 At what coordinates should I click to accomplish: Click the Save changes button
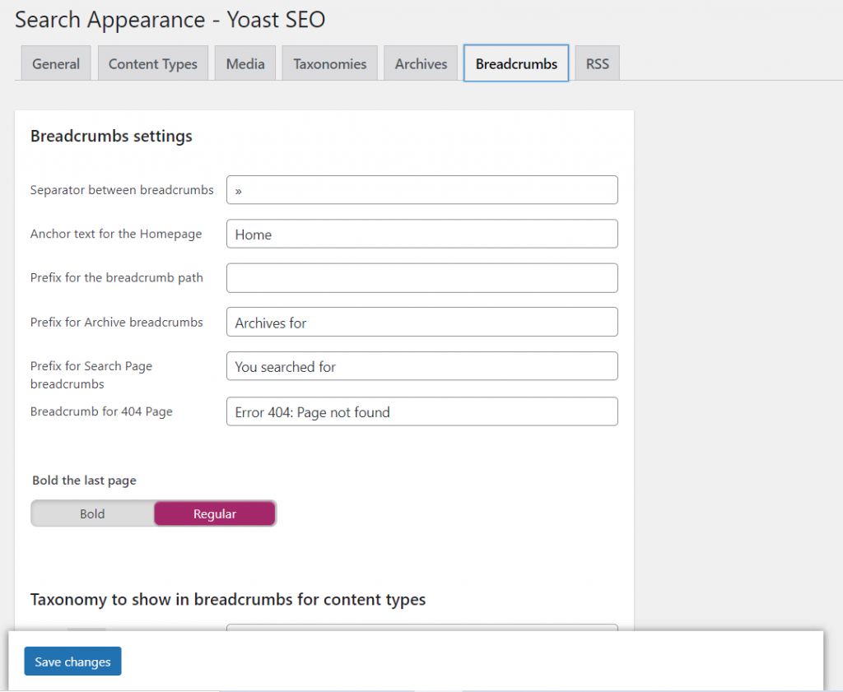tap(72, 662)
